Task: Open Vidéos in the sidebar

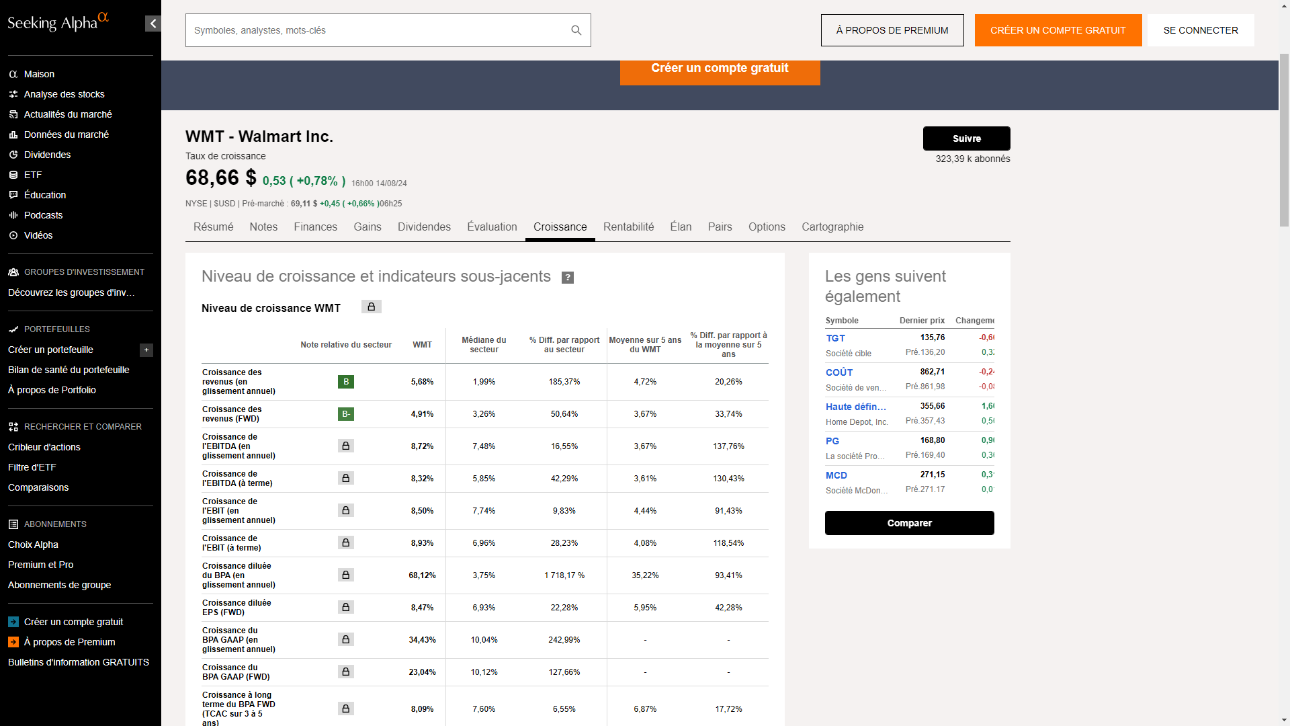Action: [x=38, y=235]
